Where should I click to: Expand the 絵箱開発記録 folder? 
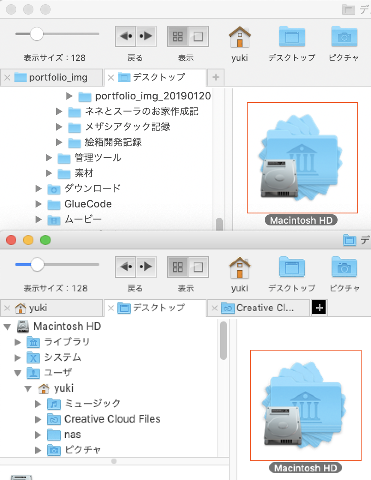[x=59, y=142]
